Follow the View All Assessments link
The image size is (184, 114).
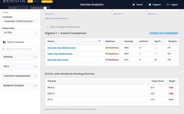(57, 19)
